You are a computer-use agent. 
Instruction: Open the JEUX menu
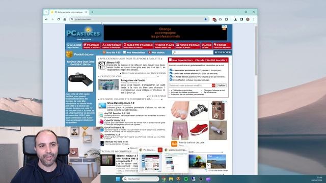tap(206, 46)
